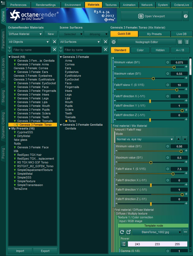
Task: Reload the BlaireTorso_1002.jpg texture
Action: (x=122, y=232)
